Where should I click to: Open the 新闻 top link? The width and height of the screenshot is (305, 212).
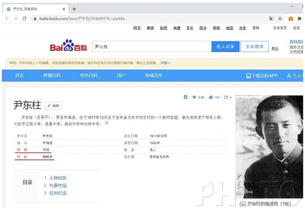click(x=150, y=28)
